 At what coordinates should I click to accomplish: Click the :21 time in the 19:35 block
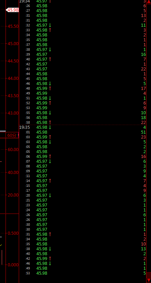click(28, 200)
